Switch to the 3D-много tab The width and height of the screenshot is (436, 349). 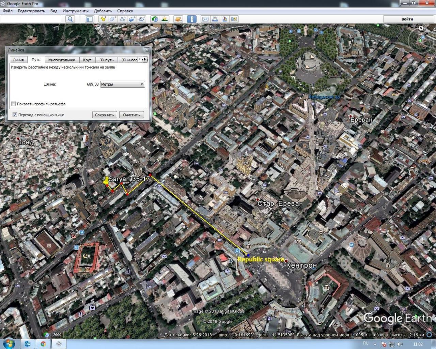(x=129, y=60)
